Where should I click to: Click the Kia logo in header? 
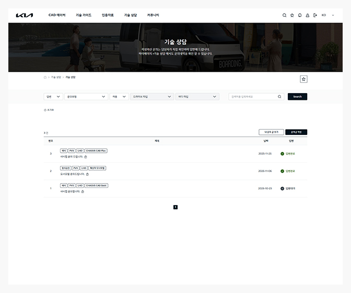pos(25,15)
